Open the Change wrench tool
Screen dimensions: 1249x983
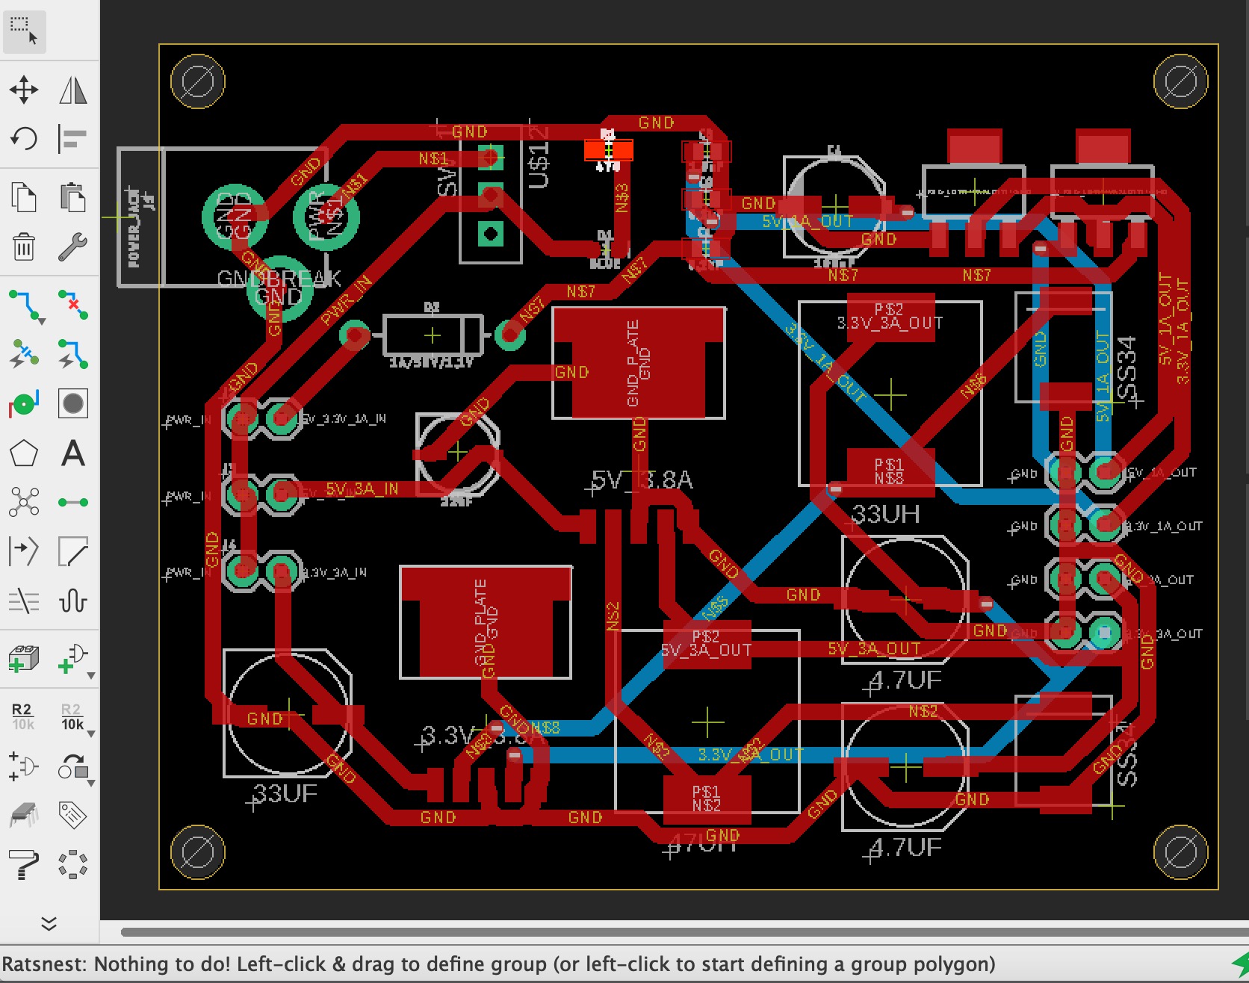tap(72, 246)
